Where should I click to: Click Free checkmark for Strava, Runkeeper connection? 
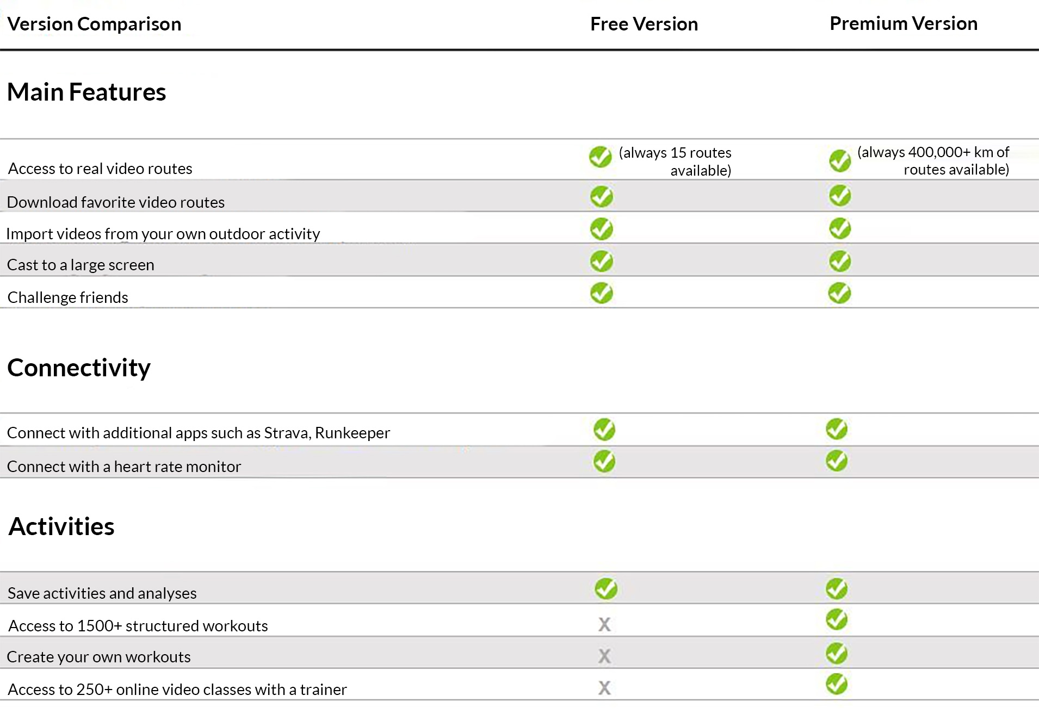[604, 430]
